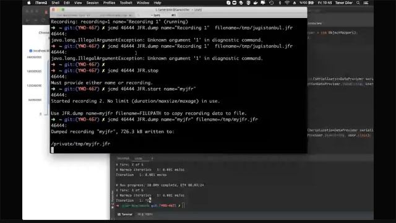Image resolution: width=396 pixels, height=223 pixels.
Task: Click 'Use JFR.dump name=myjfr' hint line
Action: click(148, 113)
